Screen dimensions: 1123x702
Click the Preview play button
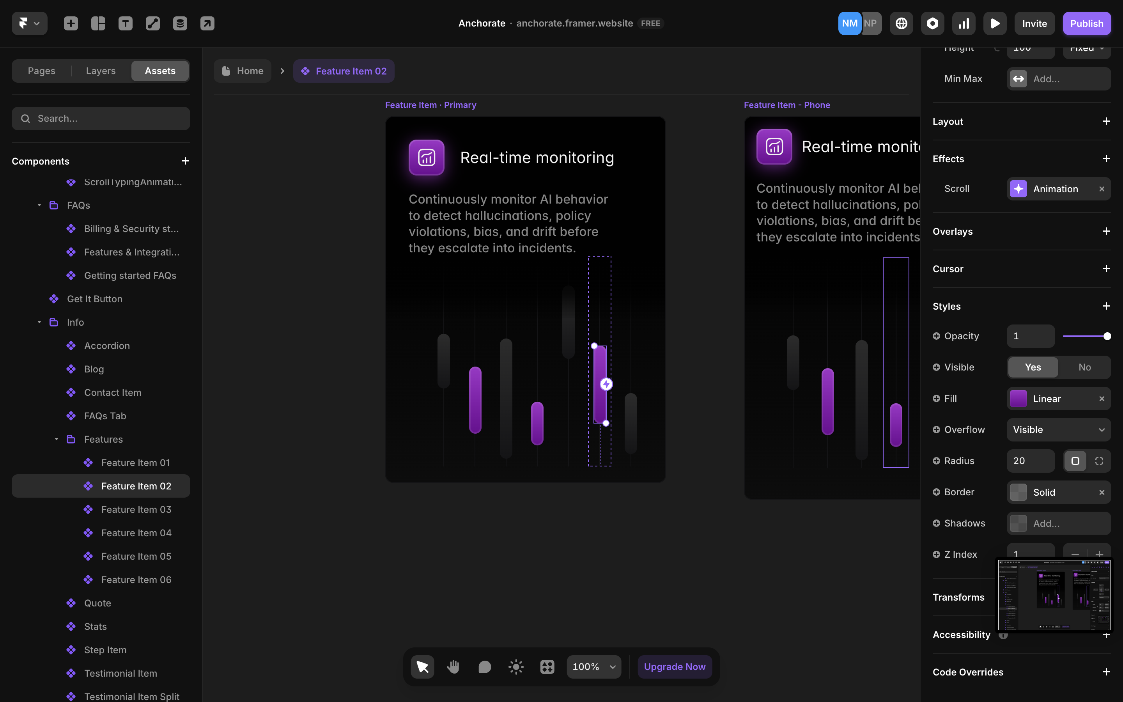point(995,23)
